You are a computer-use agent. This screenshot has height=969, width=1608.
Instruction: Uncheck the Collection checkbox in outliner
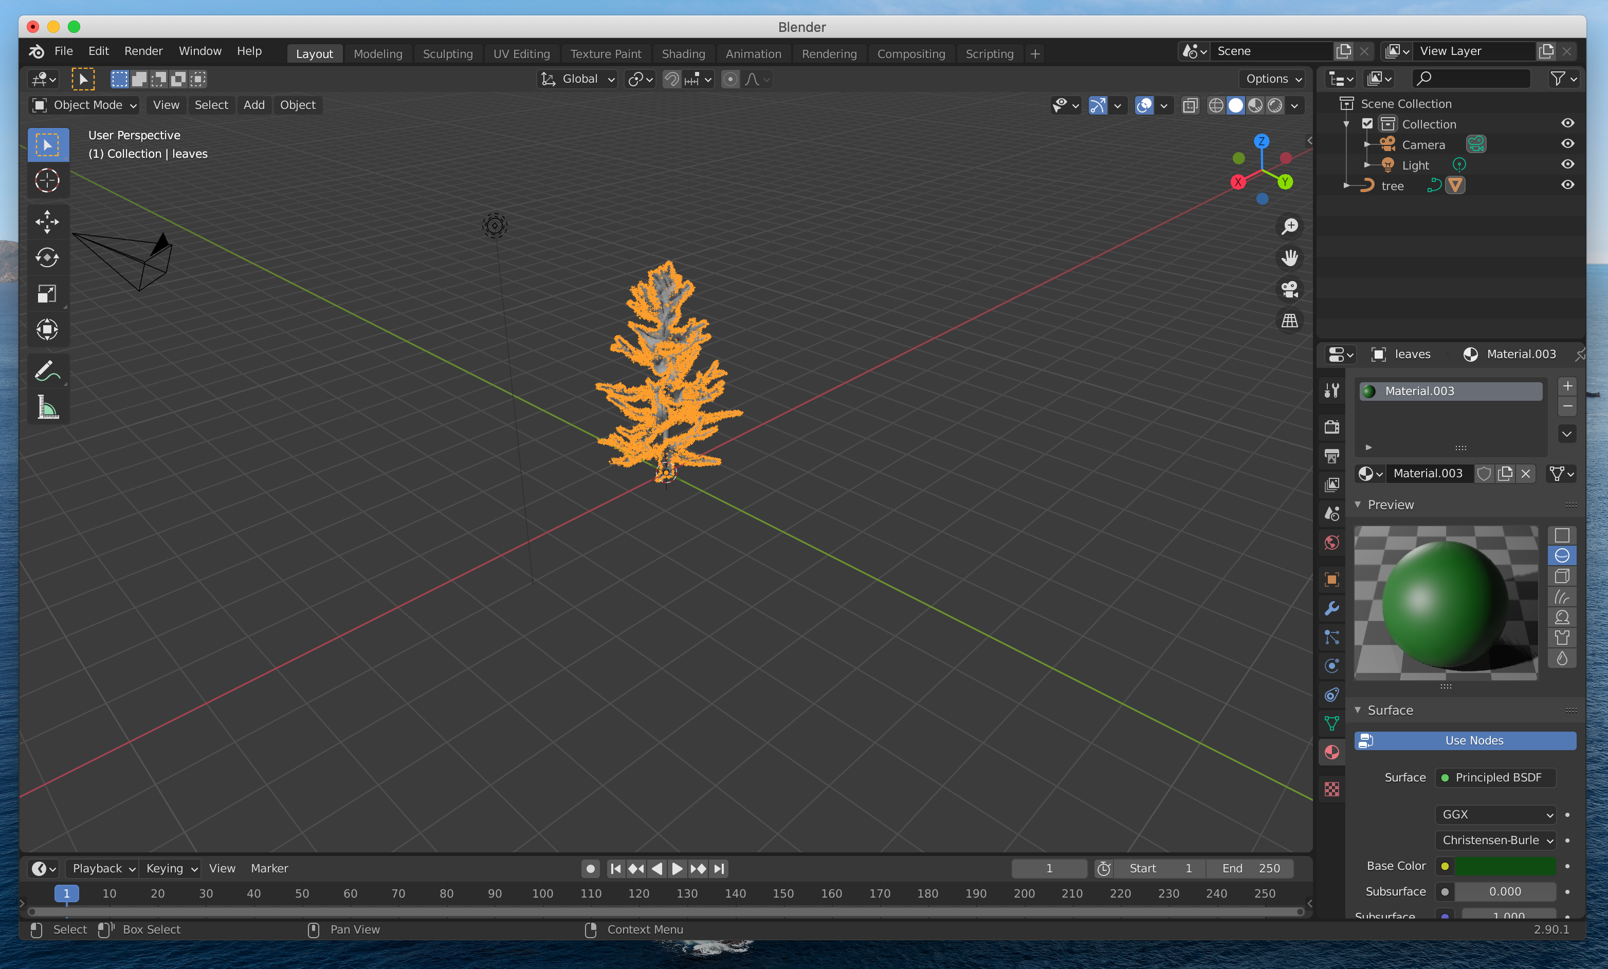1367,124
